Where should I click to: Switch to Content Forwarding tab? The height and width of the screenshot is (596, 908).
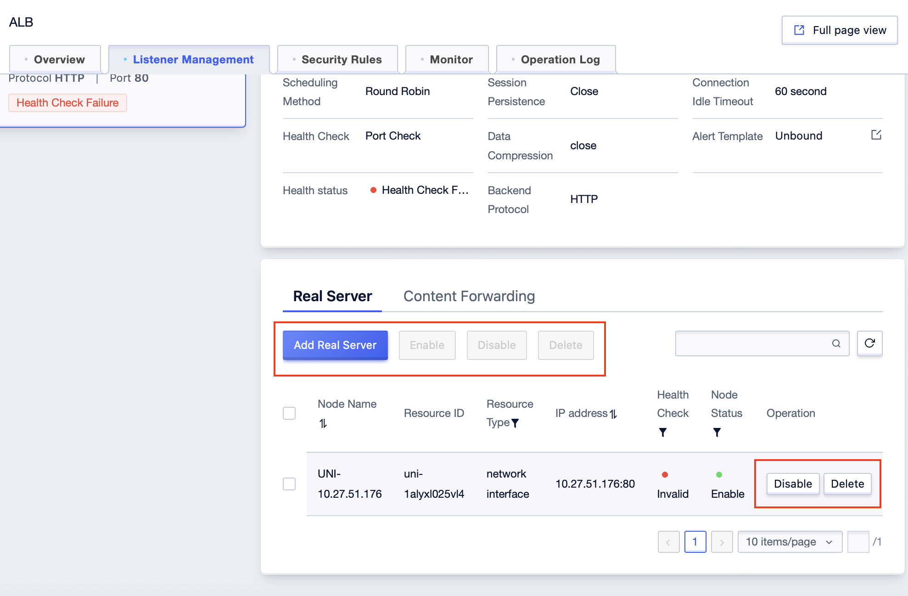[469, 296]
